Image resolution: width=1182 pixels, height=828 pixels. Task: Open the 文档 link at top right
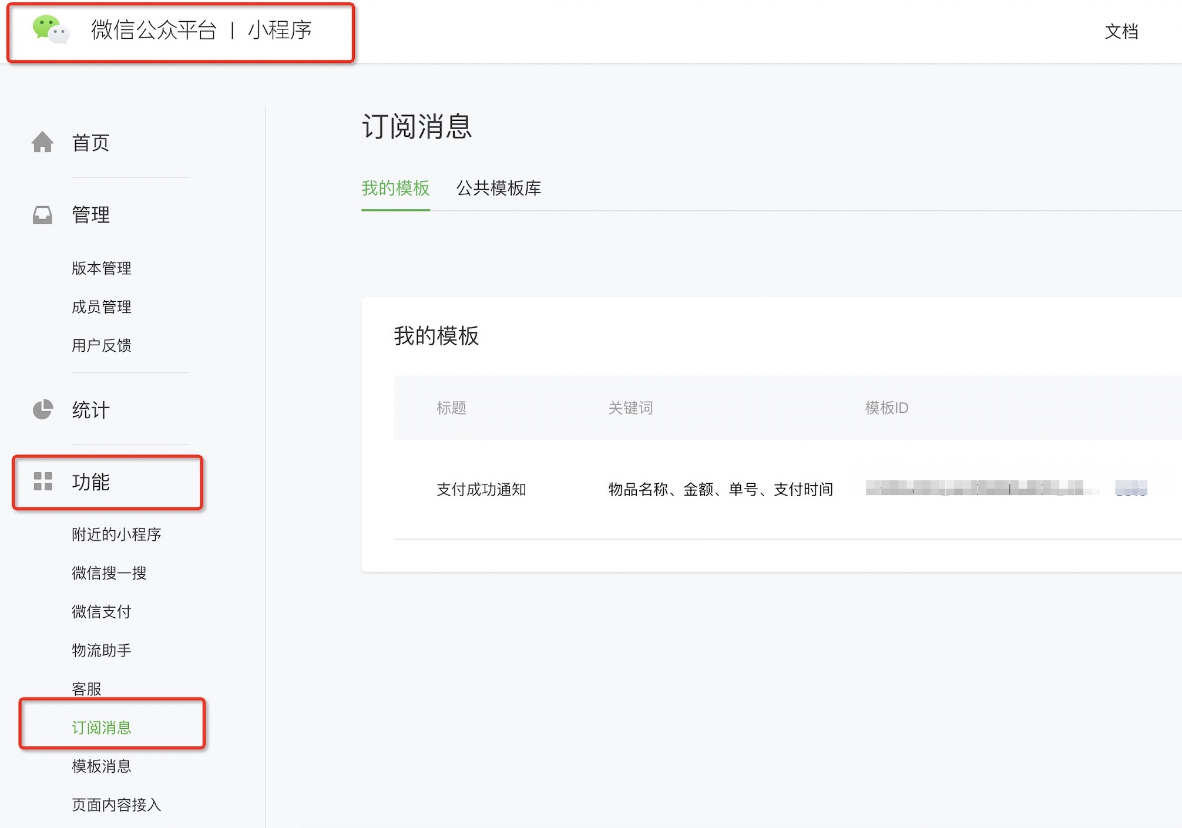[x=1121, y=31]
